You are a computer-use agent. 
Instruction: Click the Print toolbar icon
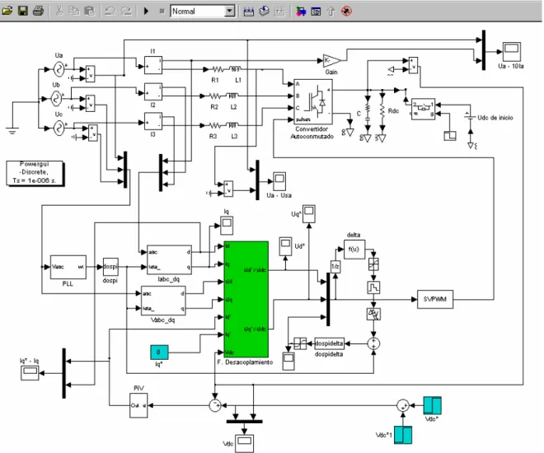(x=38, y=11)
